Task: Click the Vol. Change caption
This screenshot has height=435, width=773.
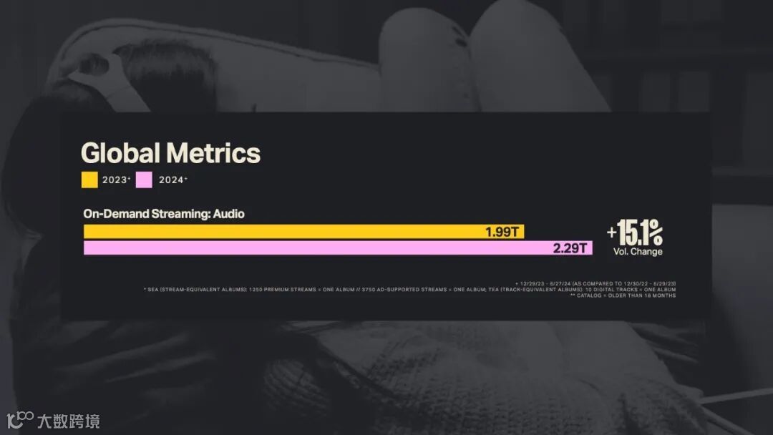Action: [638, 251]
